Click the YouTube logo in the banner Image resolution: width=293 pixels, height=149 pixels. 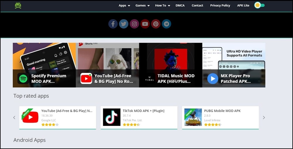[x=86, y=78]
